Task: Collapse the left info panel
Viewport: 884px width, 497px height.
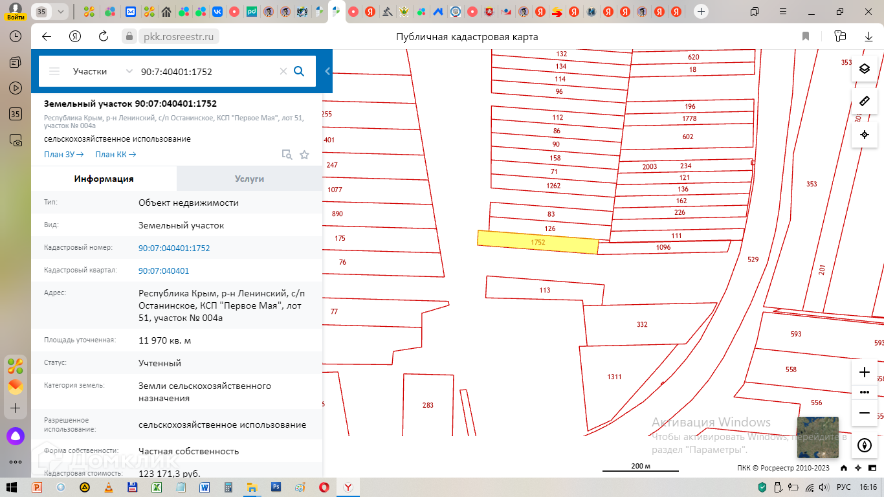Action: pos(327,71)
